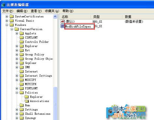Click the ModRiskFileTypes string value icon

coord(62,26)
